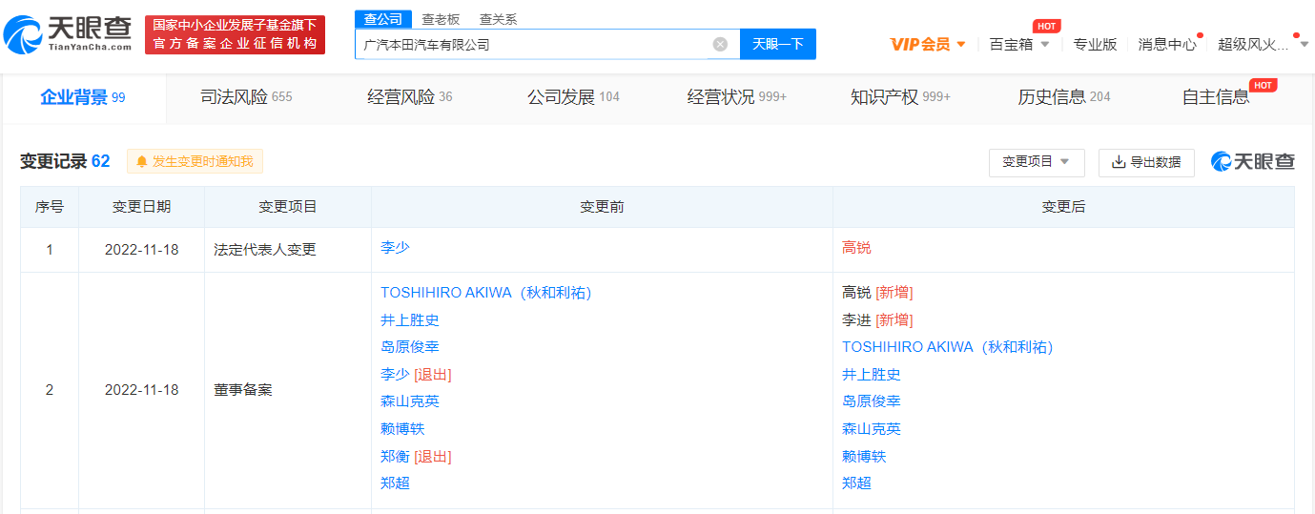1315x514 pixels.
Task: Clear the search field with the X icon
Action: 720,44
